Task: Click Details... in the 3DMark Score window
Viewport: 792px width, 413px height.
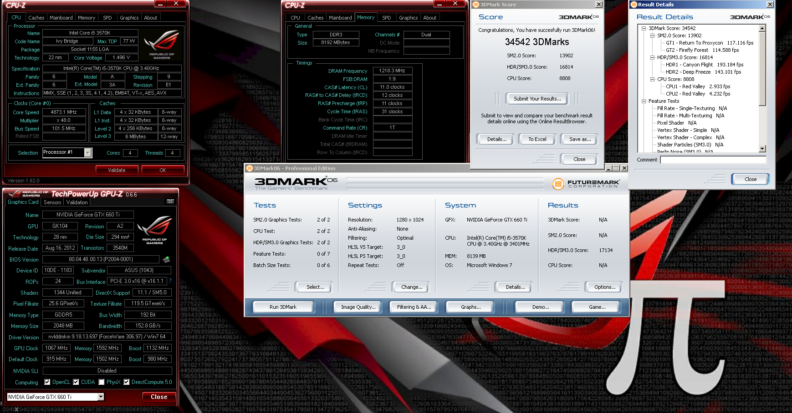Action: pyautogui.click(x=496, y=139)
